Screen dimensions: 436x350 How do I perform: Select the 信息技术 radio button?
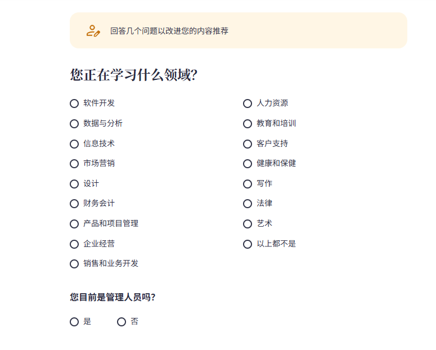click(74, 144)
